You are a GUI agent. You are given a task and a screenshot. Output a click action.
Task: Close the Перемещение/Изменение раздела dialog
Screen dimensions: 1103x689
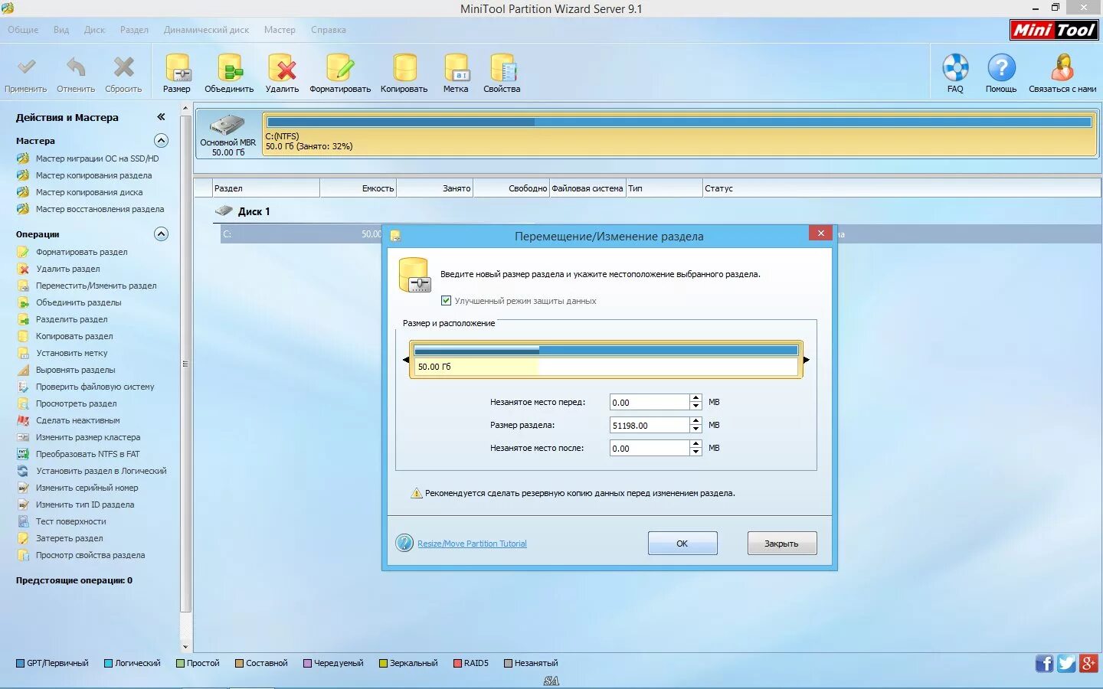coord(820,233)
